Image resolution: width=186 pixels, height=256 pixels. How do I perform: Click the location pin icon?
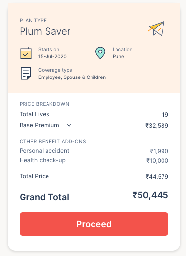tap(100, 53)
